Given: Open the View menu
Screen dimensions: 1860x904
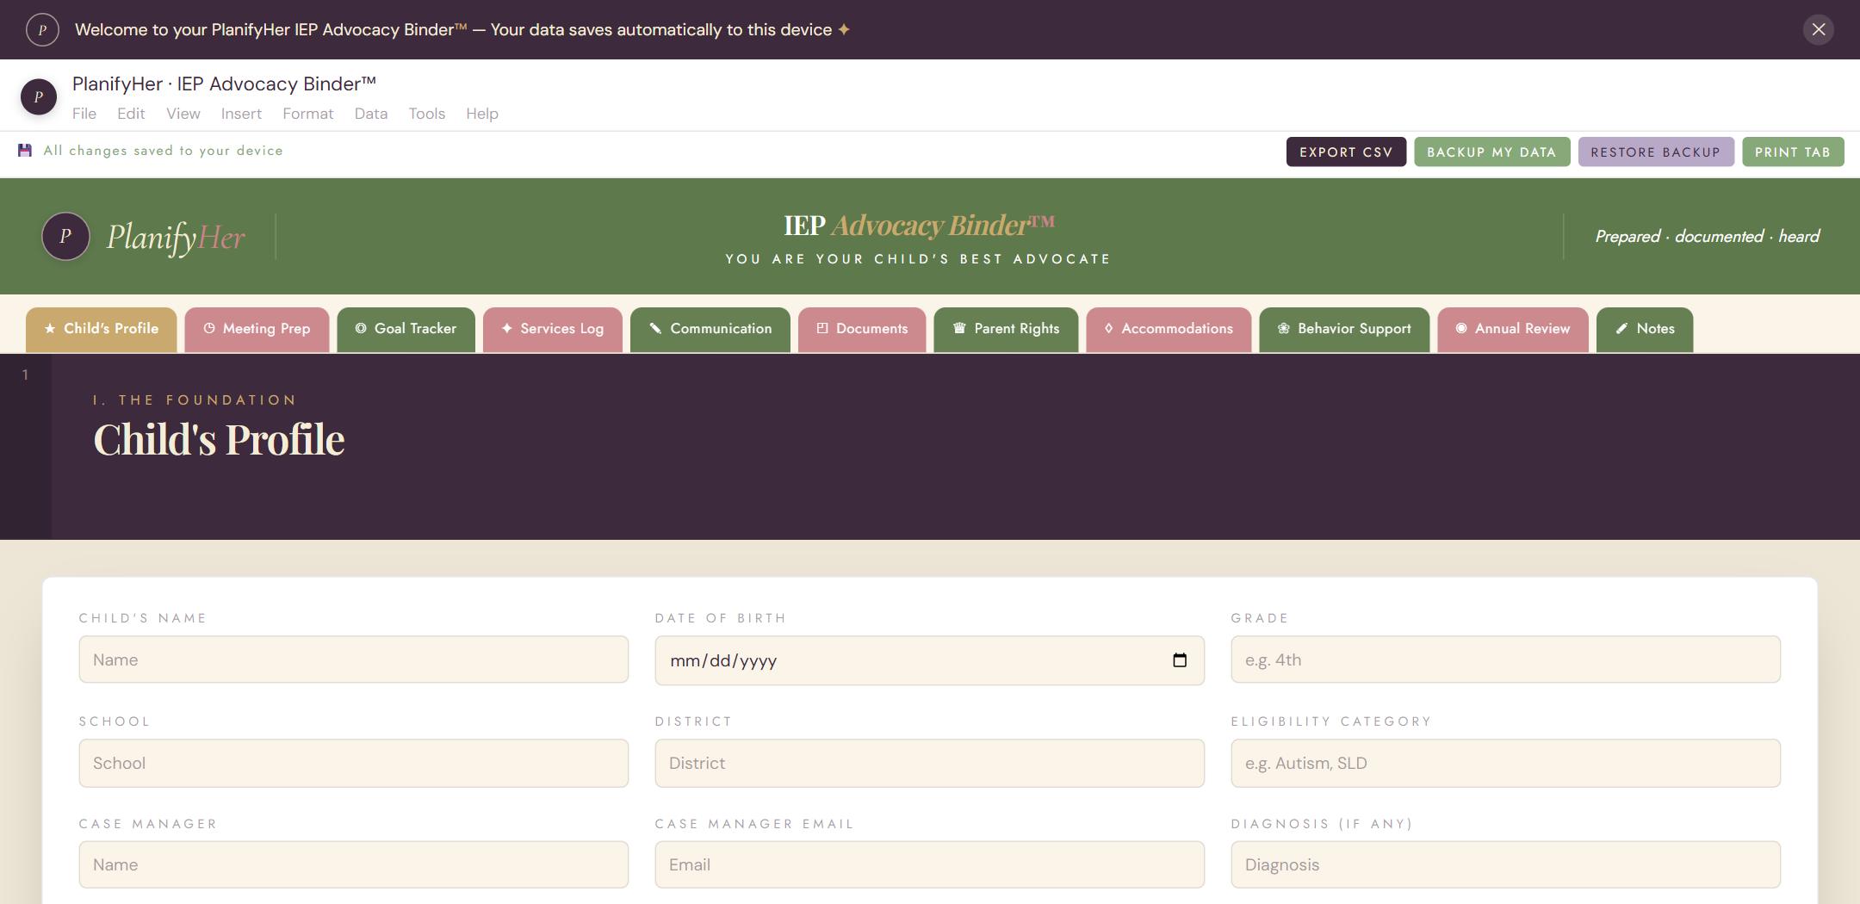Looking at the screenshot, I should tap(183, 114).
